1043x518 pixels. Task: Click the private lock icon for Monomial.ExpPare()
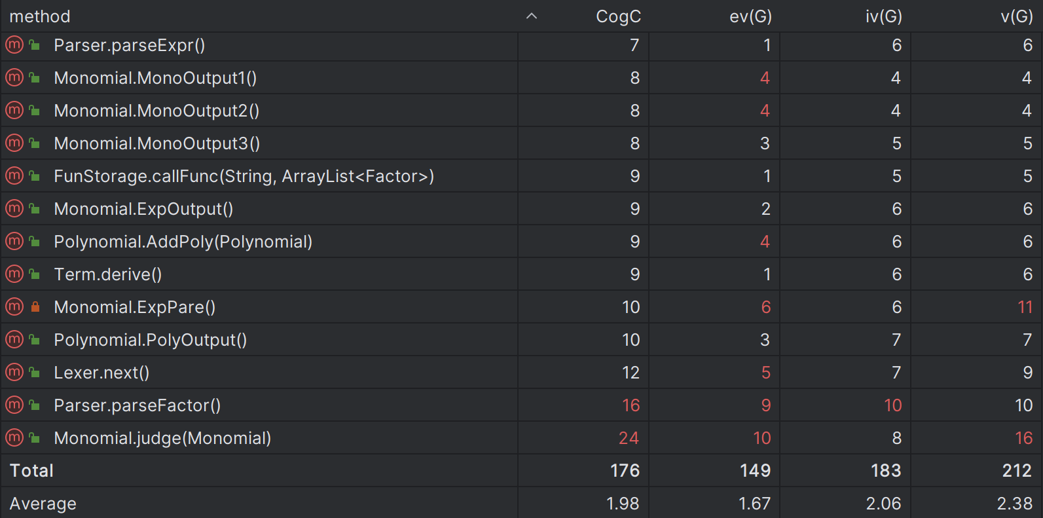click(x=35, y=307)
